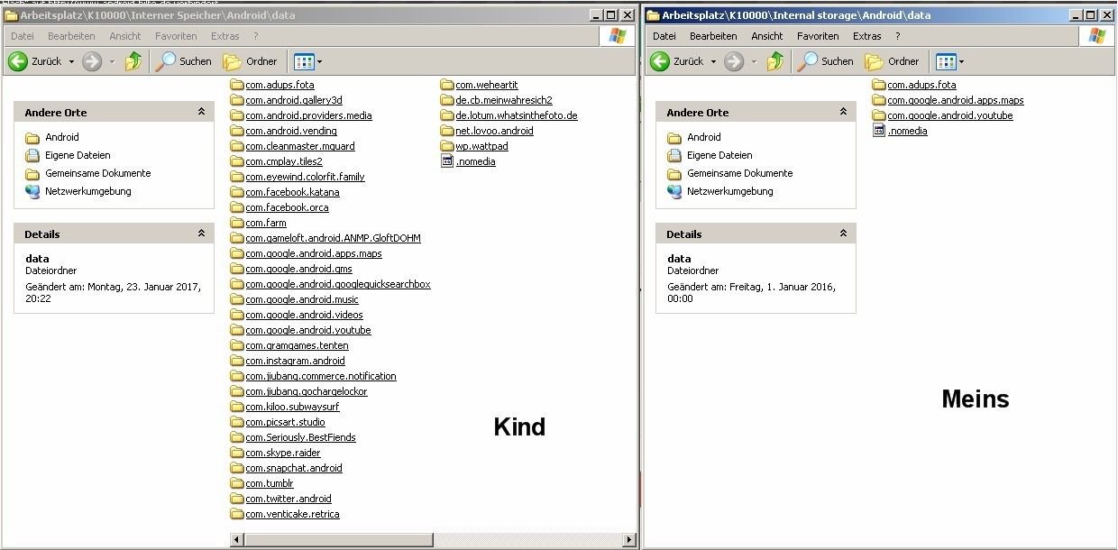Select wp.wattpad folder name
This screenshot has width=1118, height=550.
pos(481,146)
